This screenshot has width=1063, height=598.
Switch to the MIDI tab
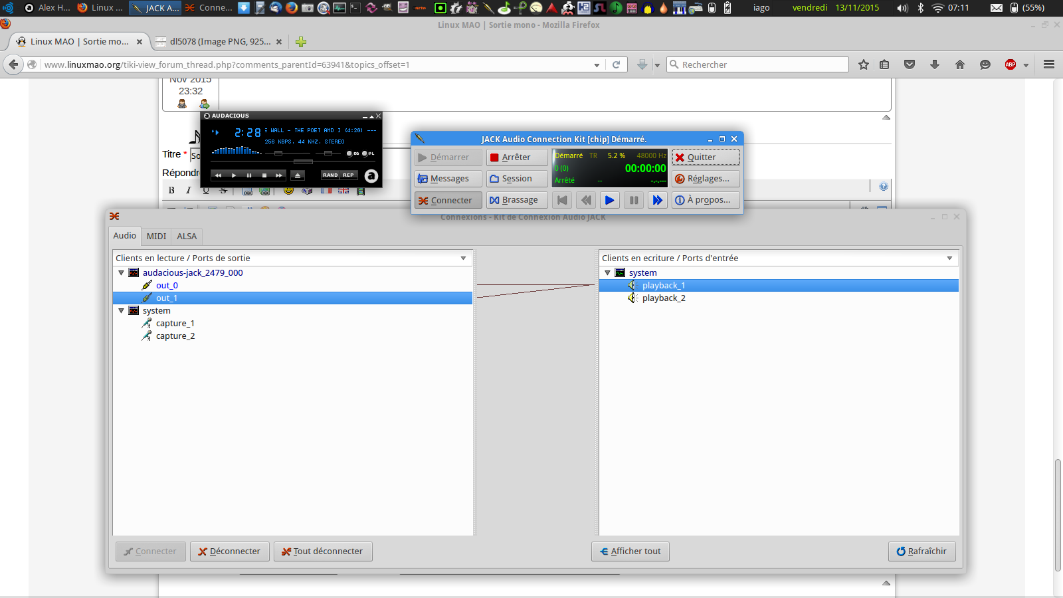[x=156, y=236]
